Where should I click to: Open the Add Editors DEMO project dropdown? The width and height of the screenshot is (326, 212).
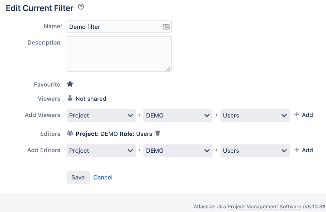pos(178,150)
